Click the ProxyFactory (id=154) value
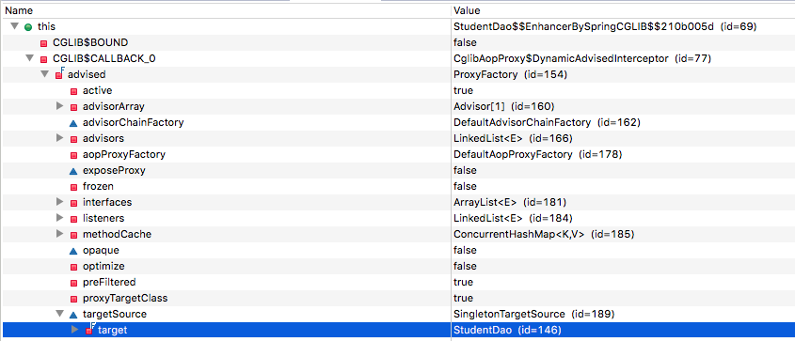Image resolution: width=795 pixels, height=341 pixels. pyautogui.click(x=510, y=74)
